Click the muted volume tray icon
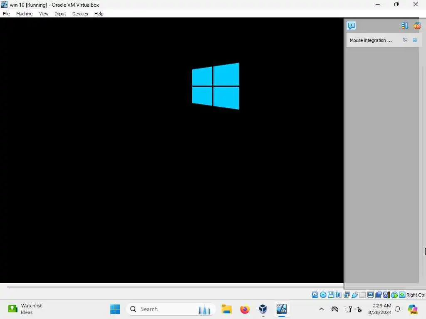The image size is (426, 319). [x=359, y=309]
